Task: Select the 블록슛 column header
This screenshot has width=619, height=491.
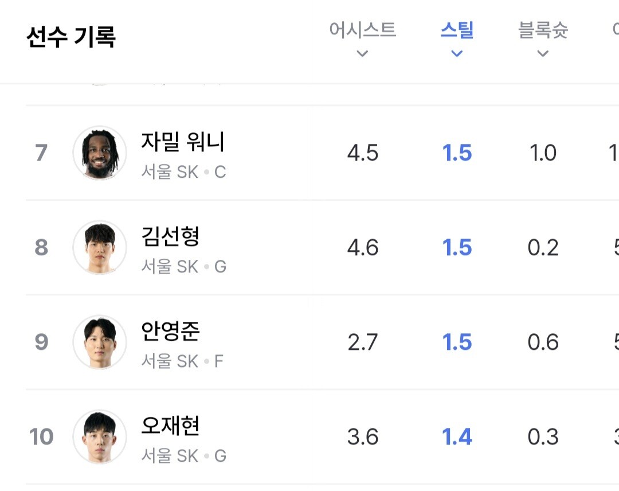Action: point(543,30)
